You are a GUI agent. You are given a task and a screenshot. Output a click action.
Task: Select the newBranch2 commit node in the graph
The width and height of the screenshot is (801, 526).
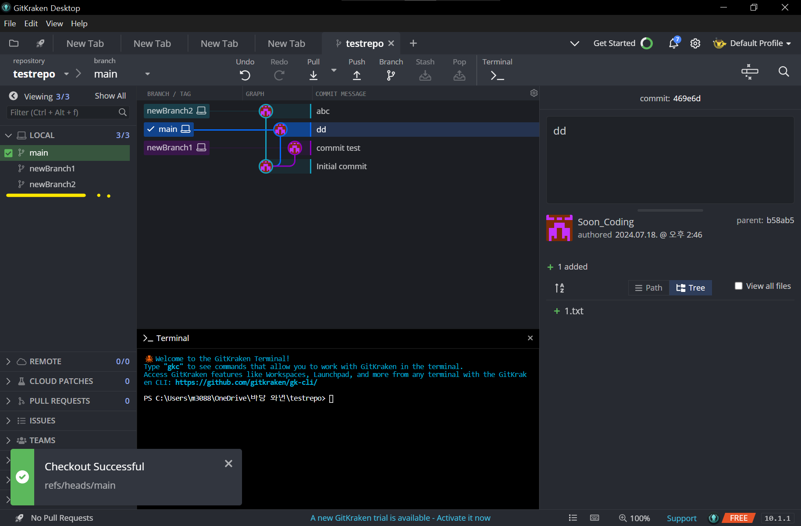point(266,111)
